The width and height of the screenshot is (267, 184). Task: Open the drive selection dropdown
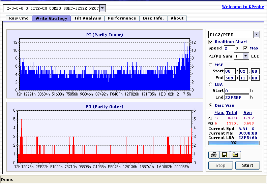click(102, 8)
